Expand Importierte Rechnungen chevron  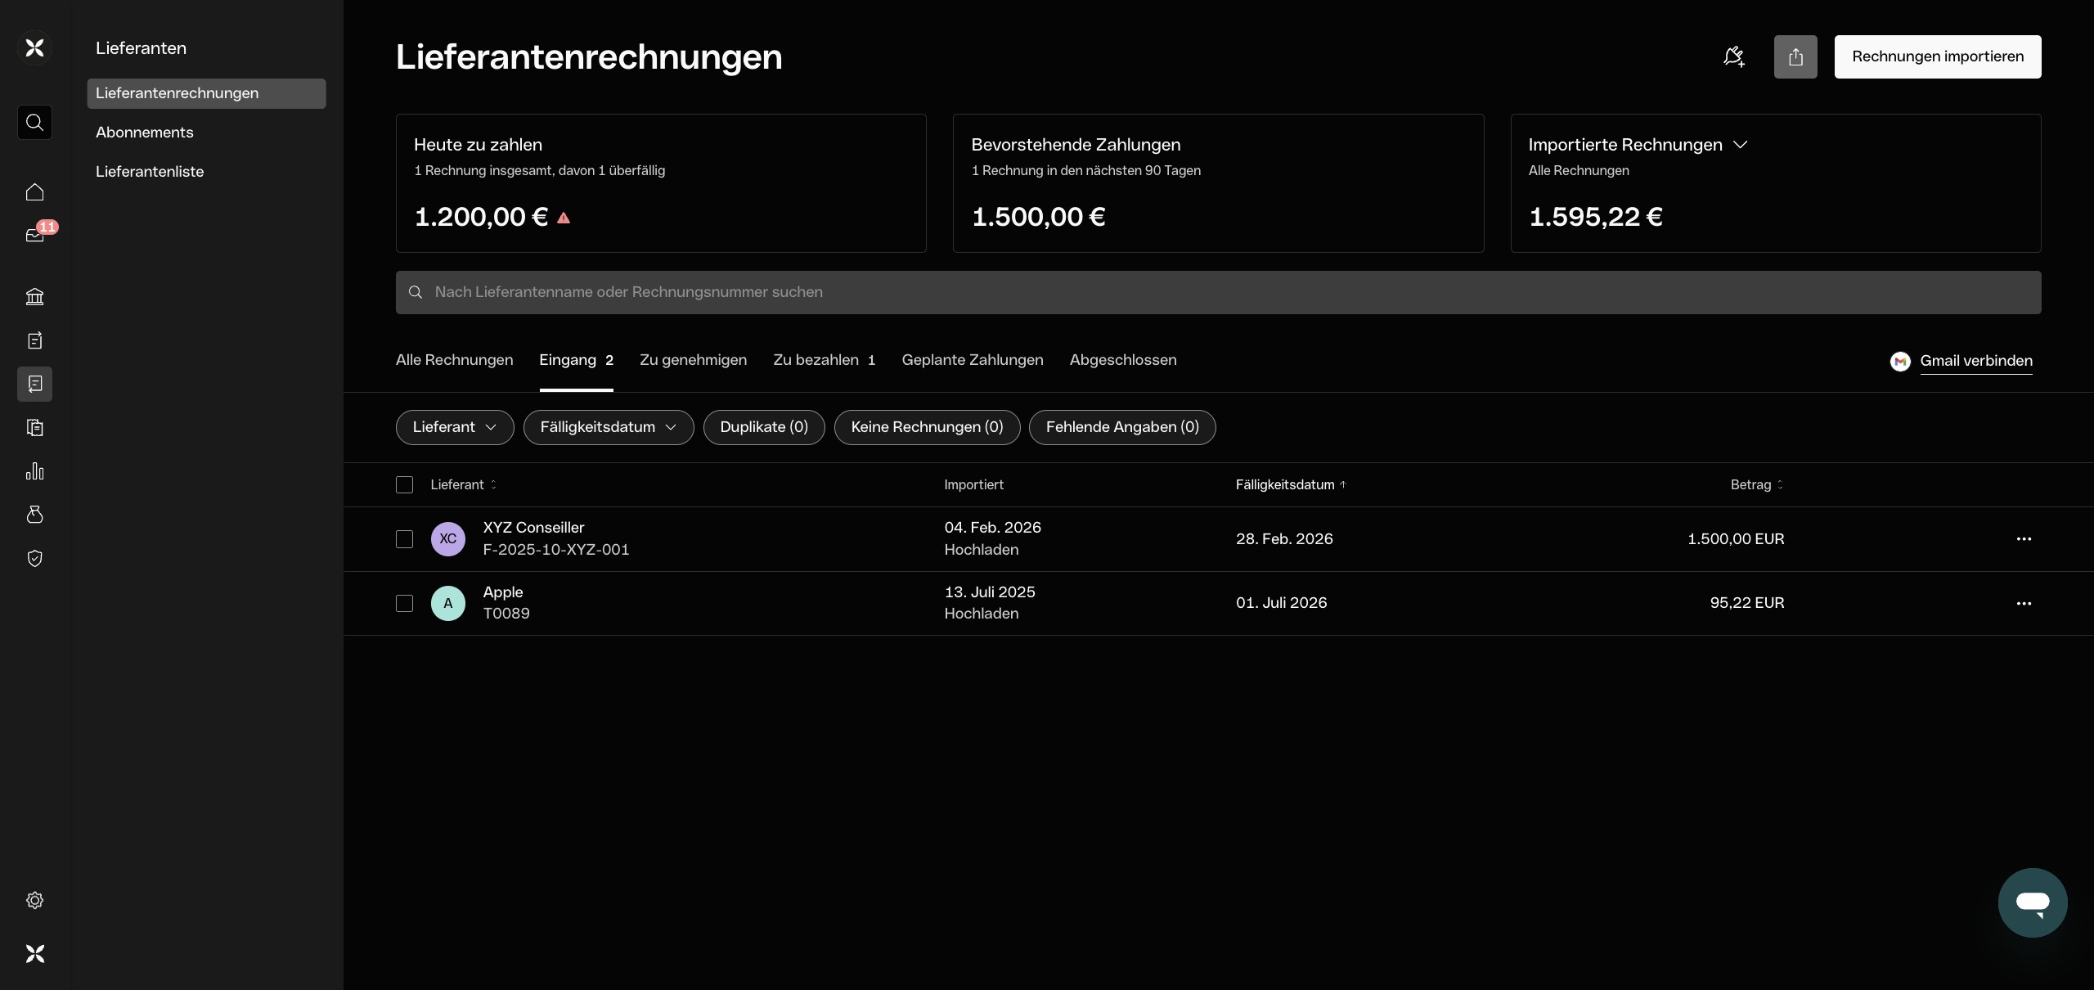[x=1741, y=145]
